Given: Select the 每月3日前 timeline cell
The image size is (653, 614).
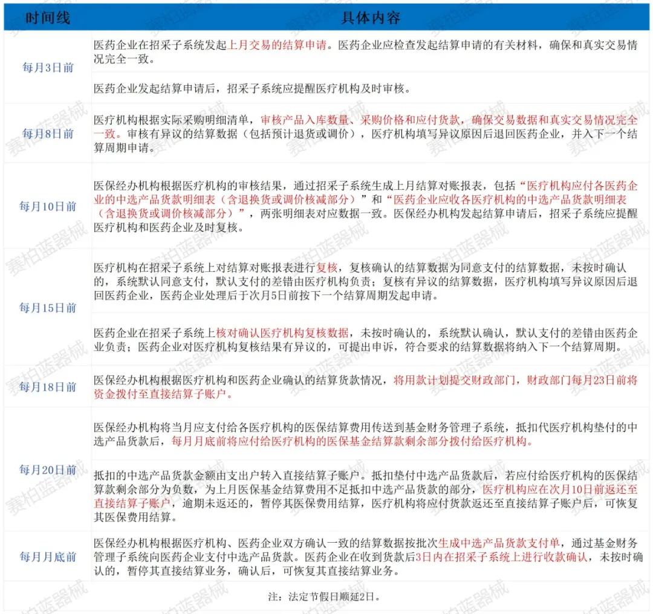Looking at the screenshot, I should pos(48,68).
